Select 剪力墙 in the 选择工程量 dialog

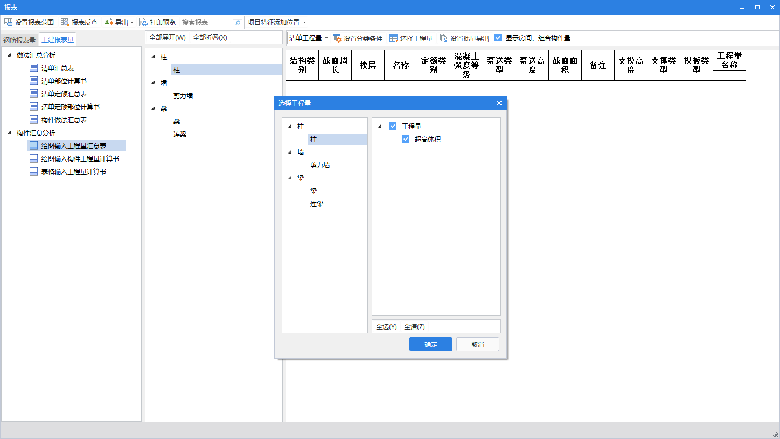(x=320, y=165)
